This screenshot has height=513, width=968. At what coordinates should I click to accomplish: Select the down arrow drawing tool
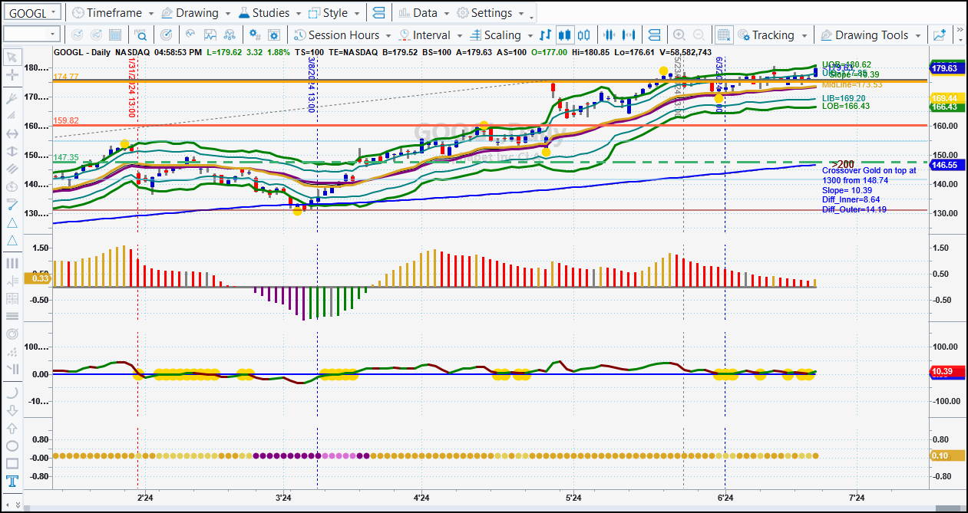12,409
